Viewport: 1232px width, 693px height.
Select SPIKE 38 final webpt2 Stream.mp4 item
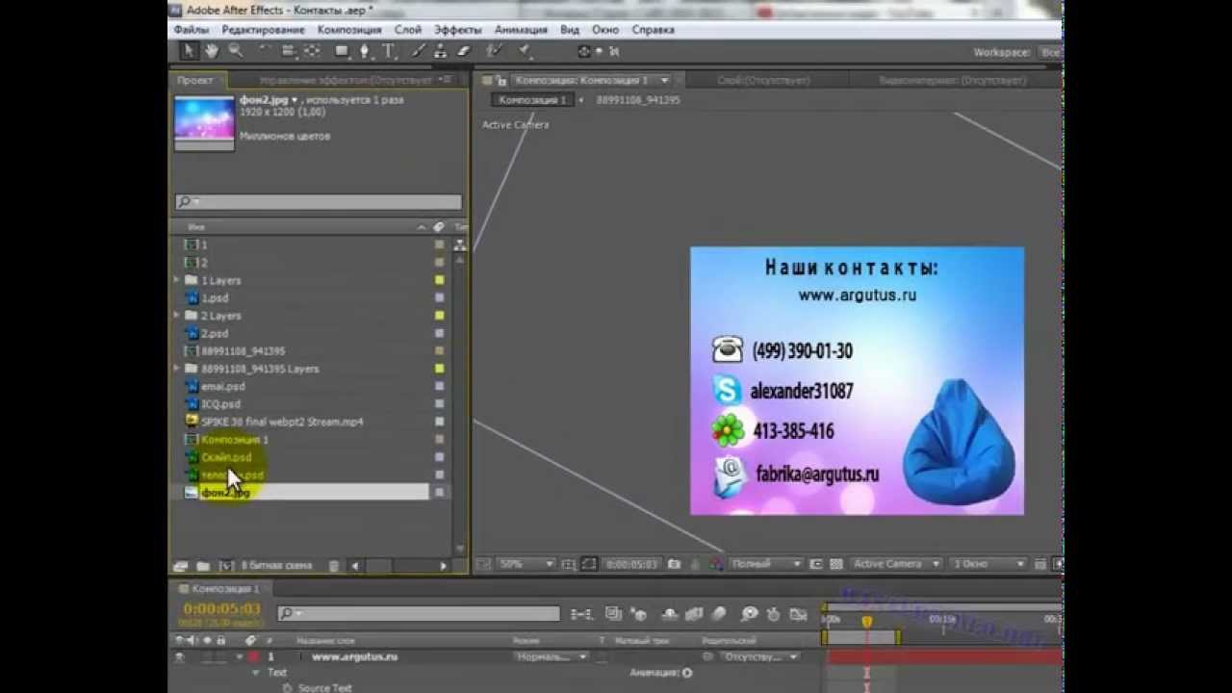[x=282, y=422]
